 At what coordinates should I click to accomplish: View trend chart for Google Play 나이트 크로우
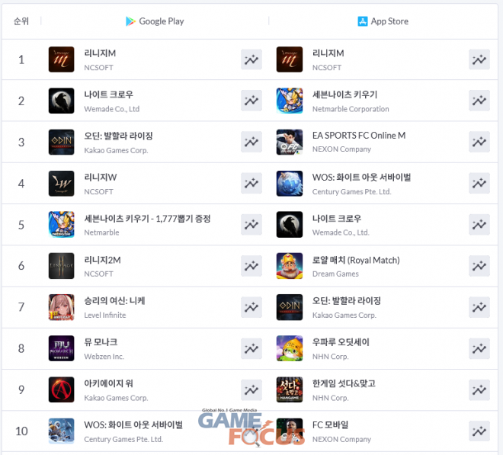tap(251, 101)
